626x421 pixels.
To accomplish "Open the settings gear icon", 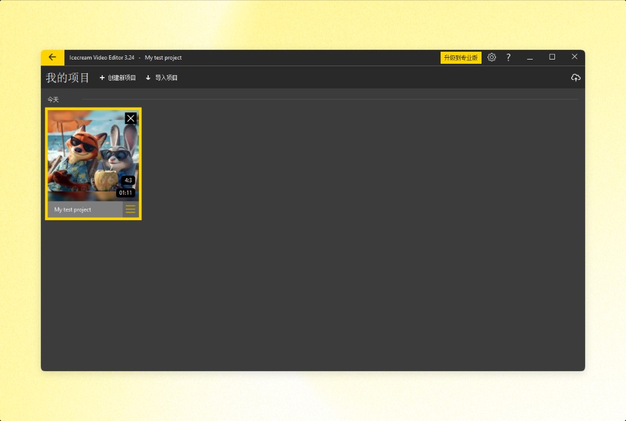I will 492,57.
